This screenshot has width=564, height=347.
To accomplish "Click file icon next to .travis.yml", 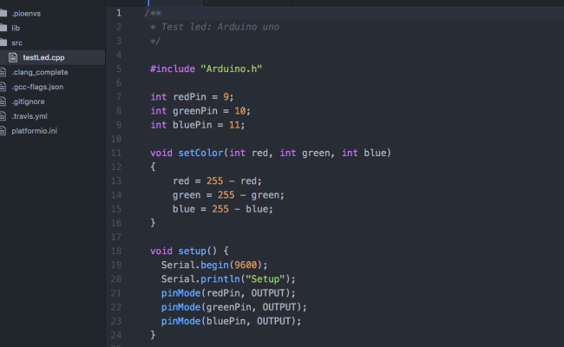I will point(3,116).
